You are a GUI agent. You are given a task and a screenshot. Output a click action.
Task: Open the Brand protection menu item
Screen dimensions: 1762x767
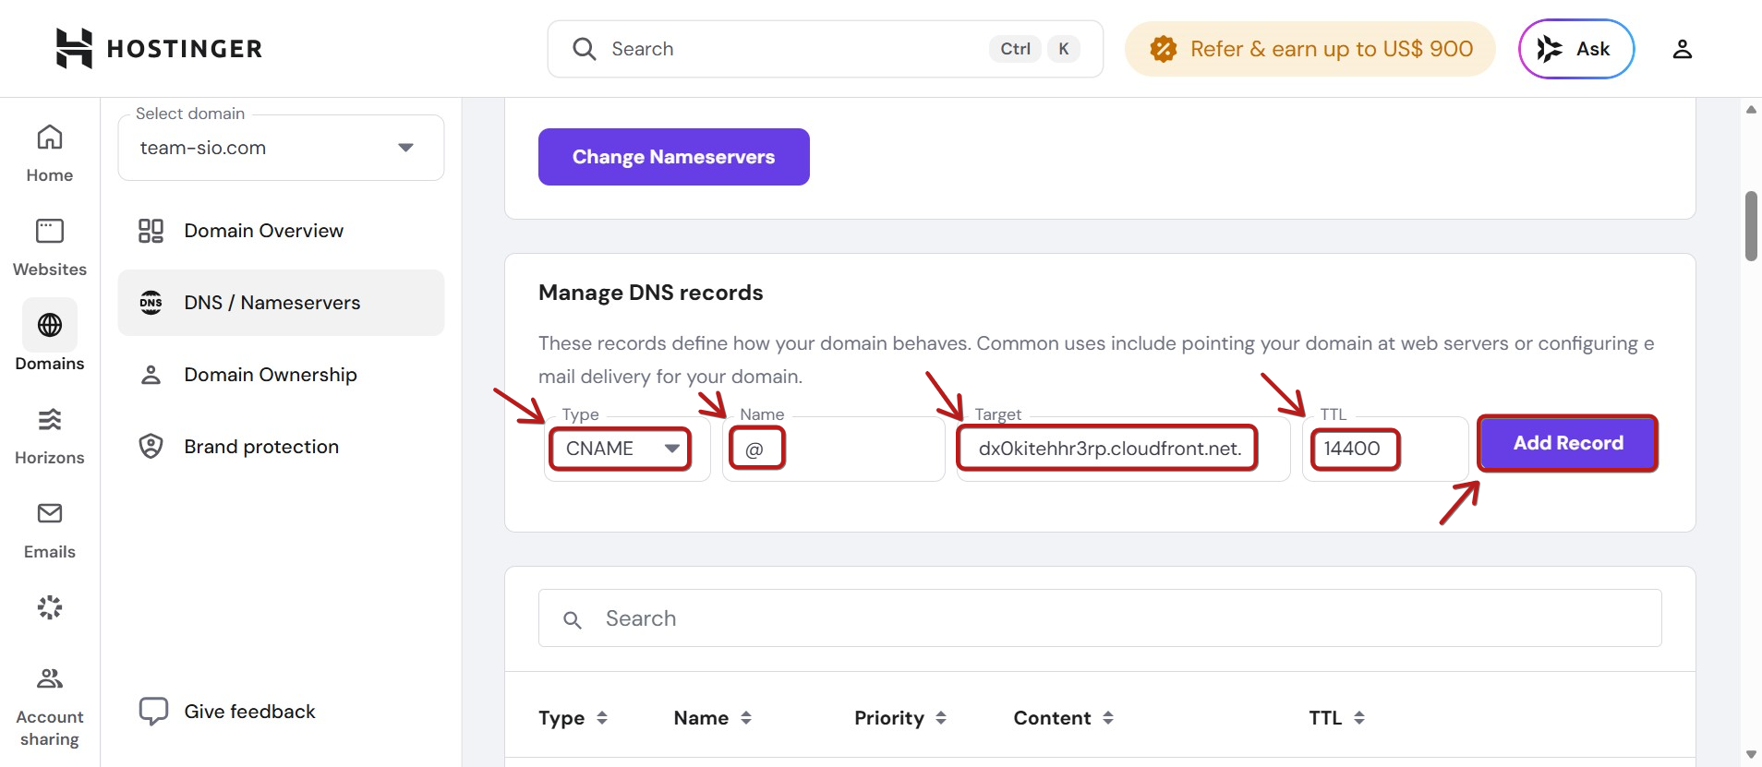[281, 447]
